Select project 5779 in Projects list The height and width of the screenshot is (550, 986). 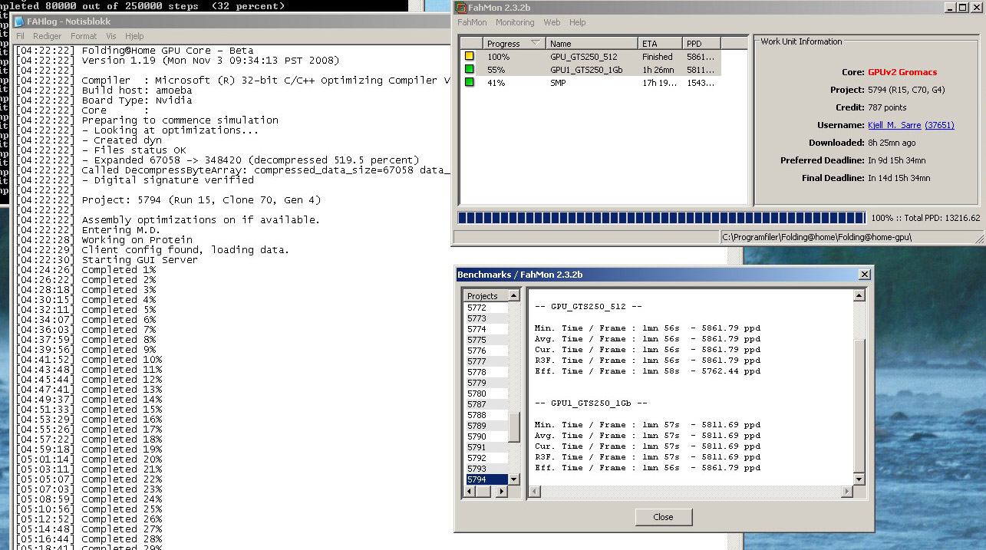(x=485, y=383)
